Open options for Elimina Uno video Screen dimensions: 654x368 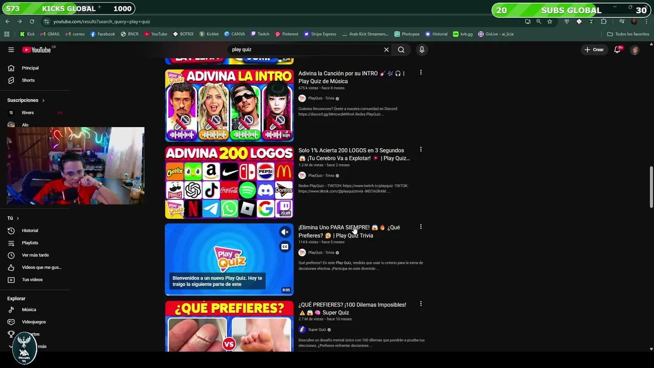click(421, 227)
